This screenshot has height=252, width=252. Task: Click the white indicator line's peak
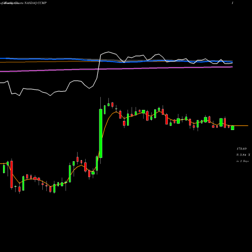[x=108, y=52]
